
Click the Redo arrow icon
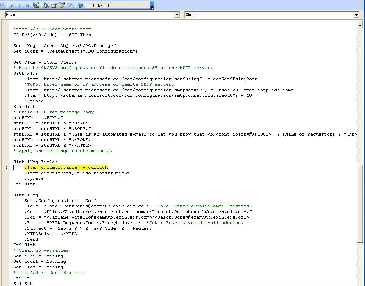(x=3, y=5)
